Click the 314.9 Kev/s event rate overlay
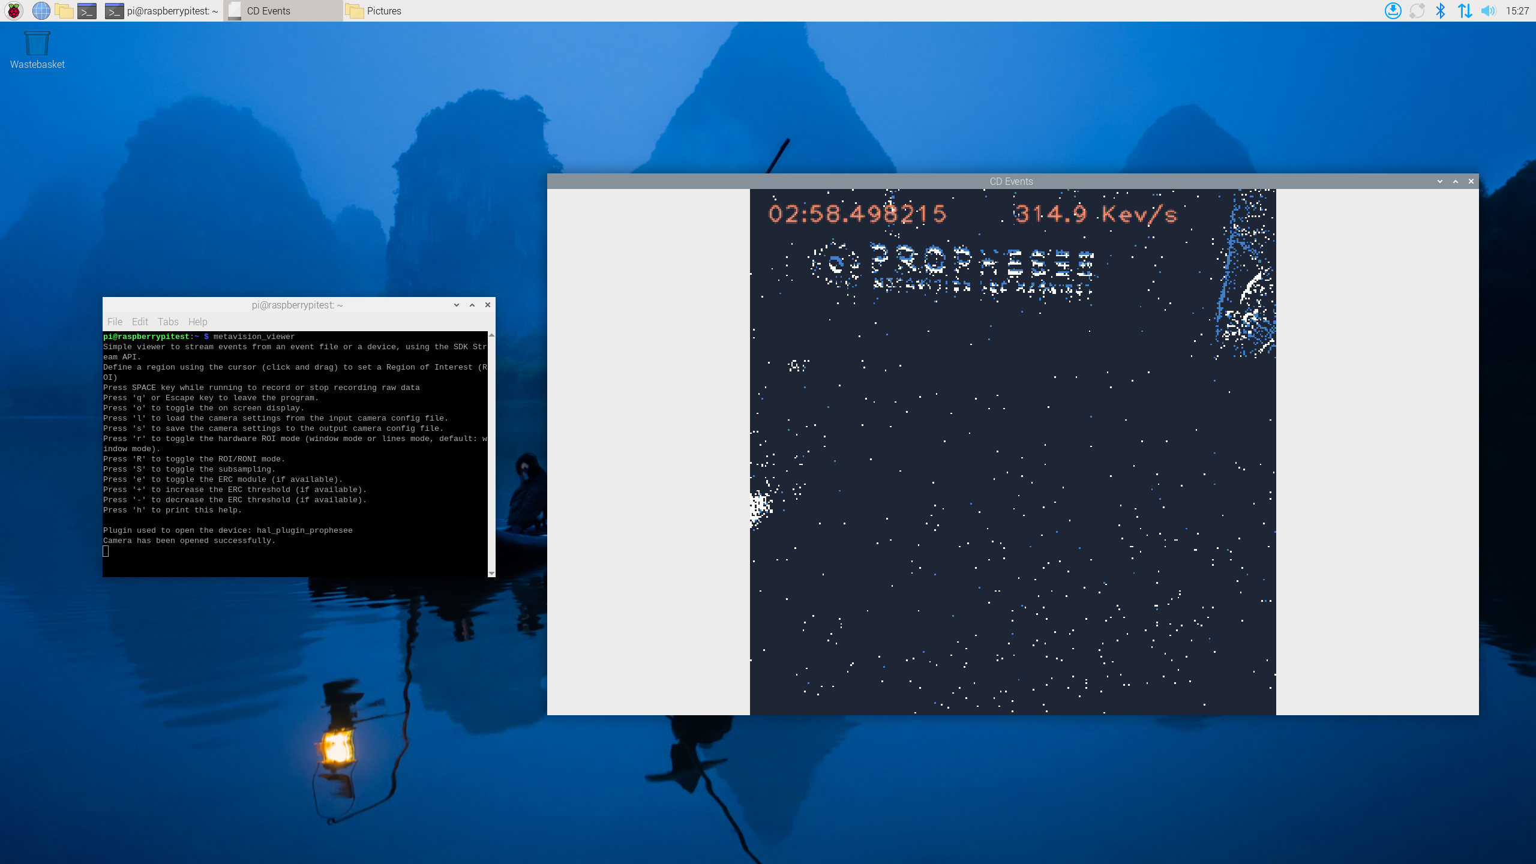 [x=1096, y=214]
